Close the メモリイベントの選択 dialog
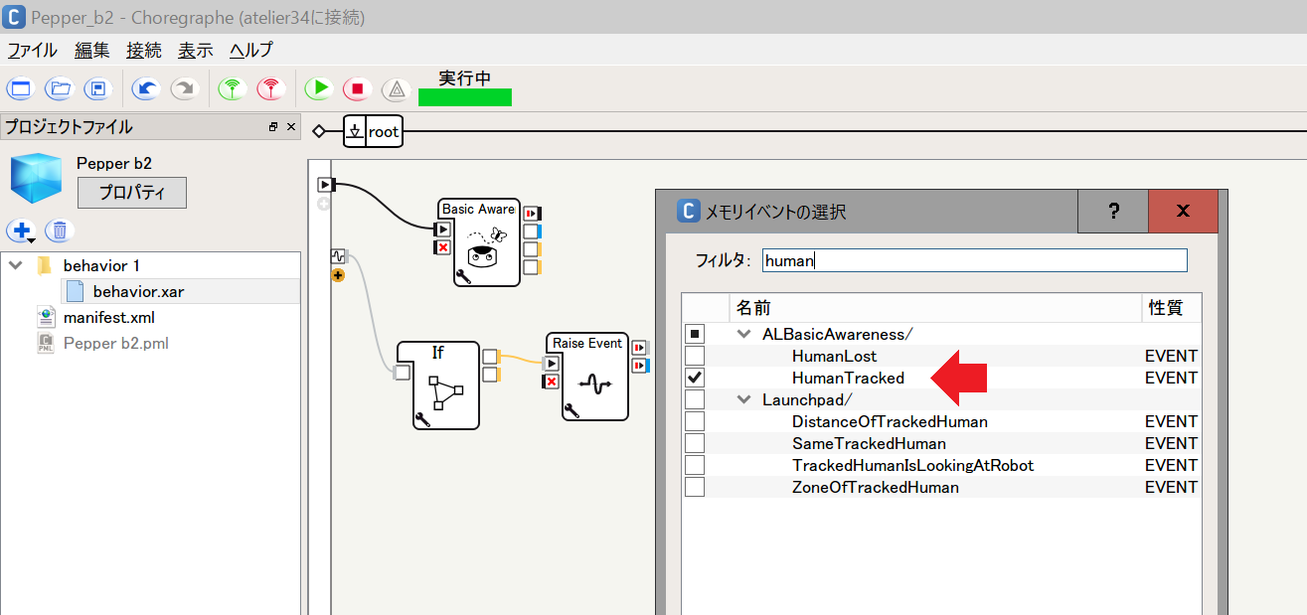This screenshot has width=1307, height=615. click(x=1183, y=211)
